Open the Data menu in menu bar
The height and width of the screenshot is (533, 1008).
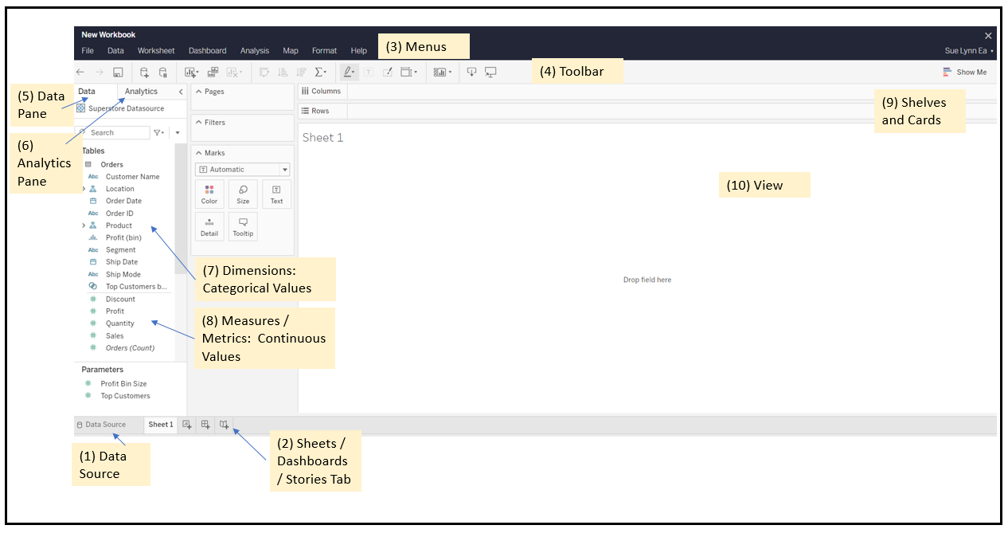[x=115, y=51]
